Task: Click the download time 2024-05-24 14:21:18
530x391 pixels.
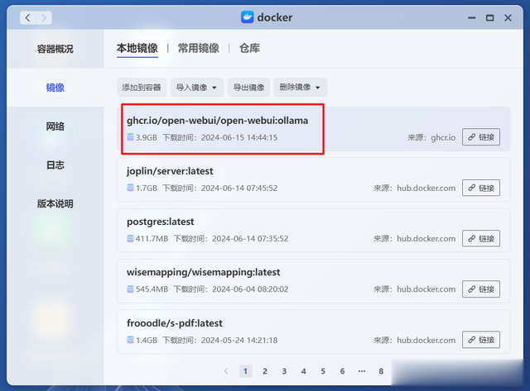Action: [239, 341]
